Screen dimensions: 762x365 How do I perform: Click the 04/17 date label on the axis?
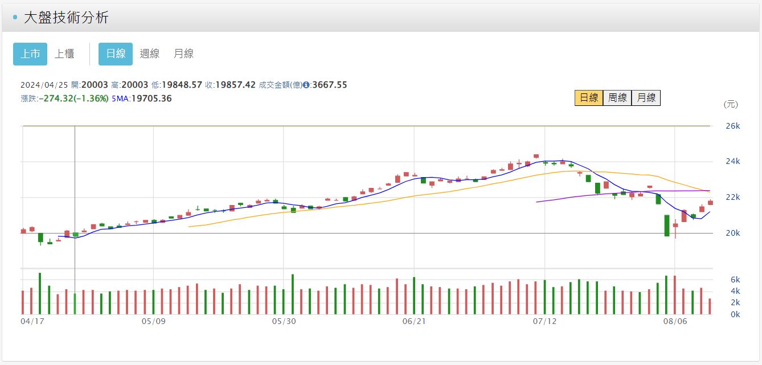pos(32,321)
